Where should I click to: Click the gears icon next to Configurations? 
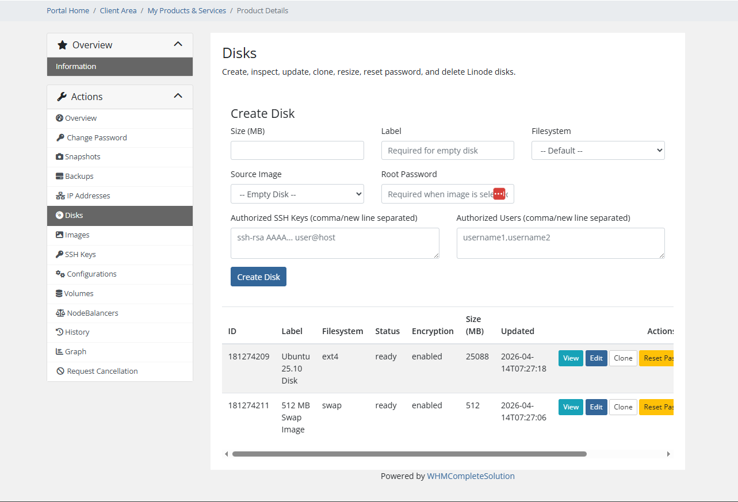click(60, 274)
